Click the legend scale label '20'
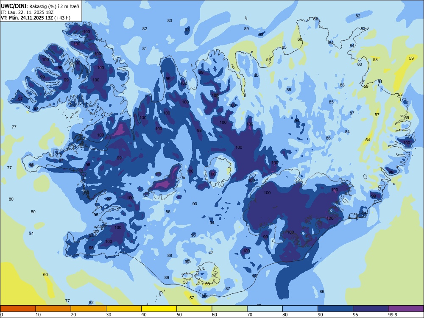Screen dimensions: 424x318 [73, 315]
